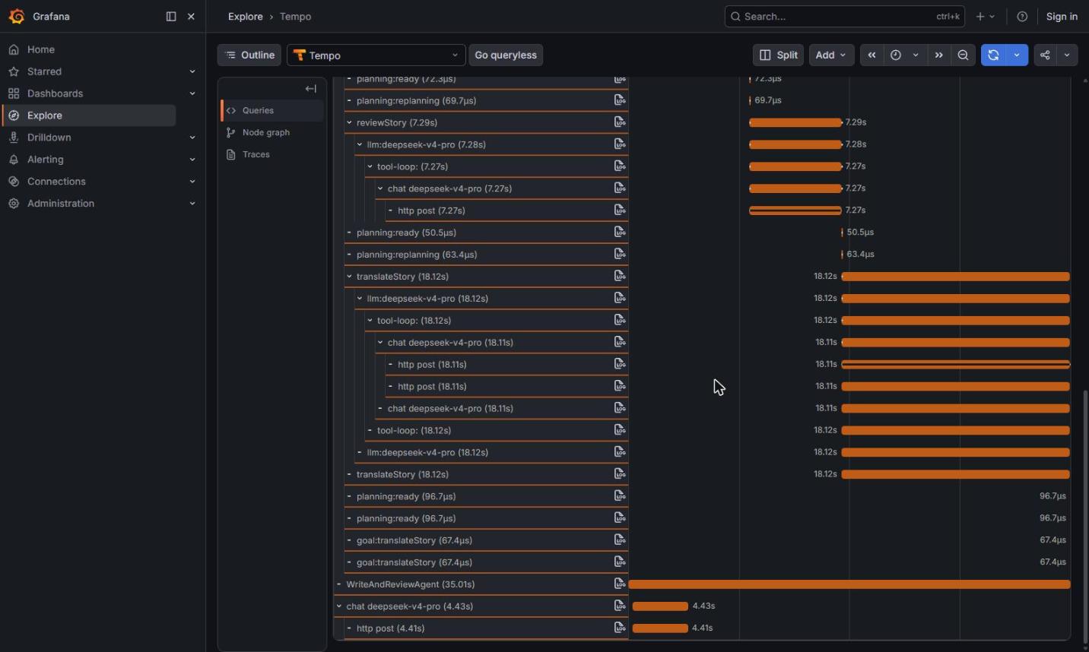The image size is (1089, 652).
Task: Close the navigation menu
Action: pyautogui.click(x=192, y=16)
